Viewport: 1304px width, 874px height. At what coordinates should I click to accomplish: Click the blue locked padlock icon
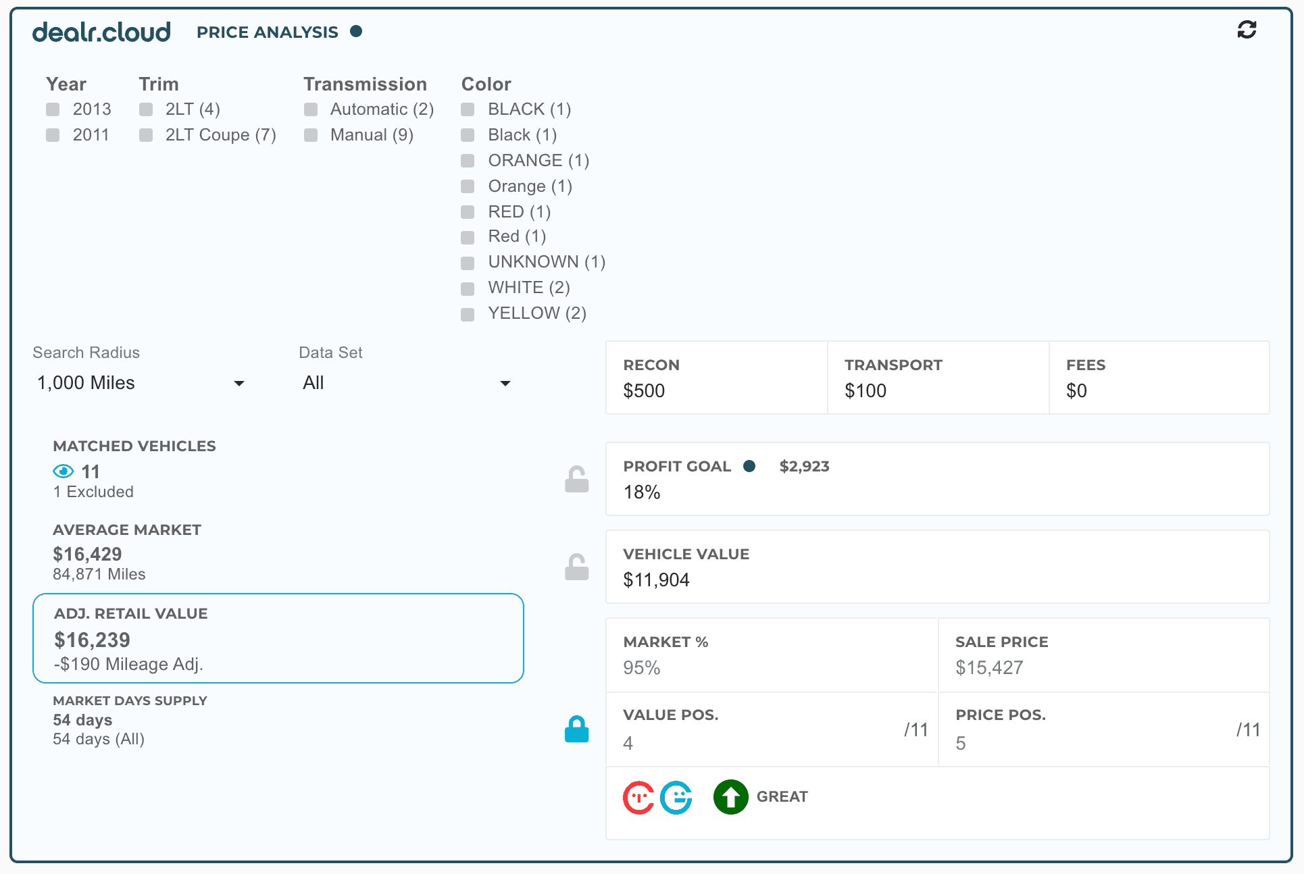[576, 729]
